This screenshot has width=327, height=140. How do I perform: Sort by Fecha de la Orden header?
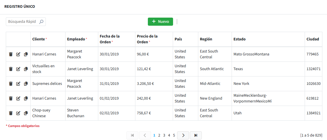tap(110, 39)
